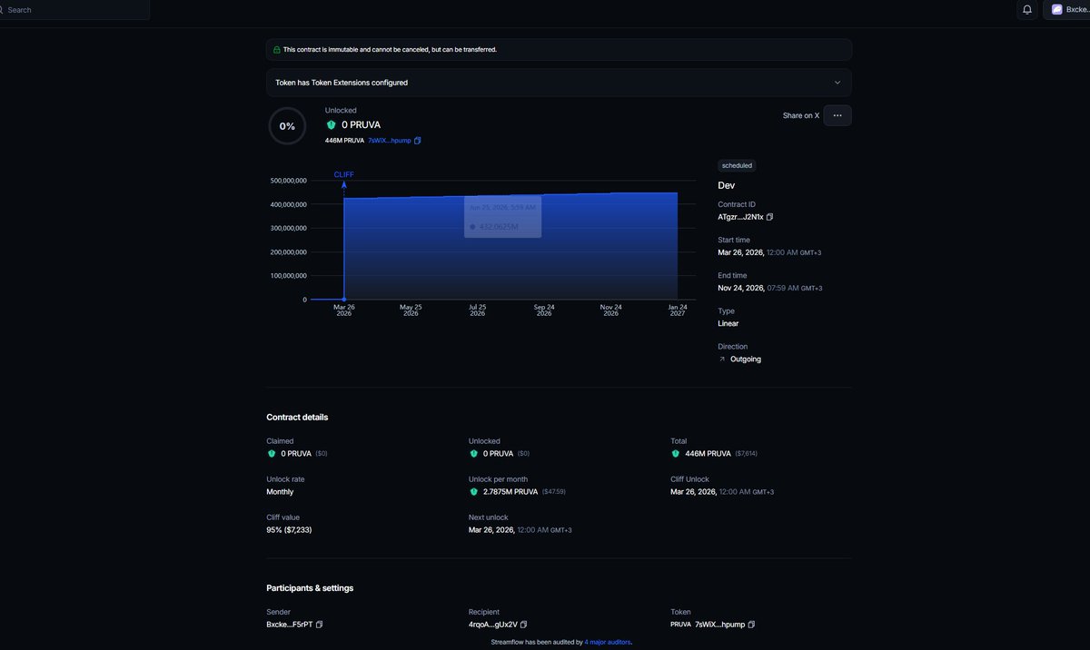Click recipient address 4rqoA...gUx2V text
The image size is (1090, 650).
[492, 625]
